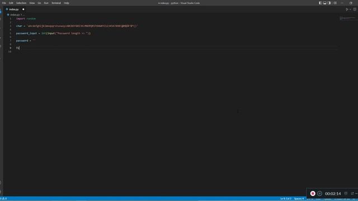Click the 'import random' line

26,18
